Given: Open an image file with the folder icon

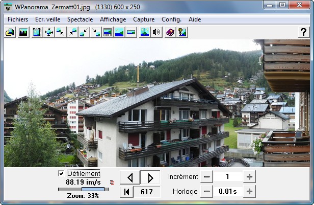Looking at the screenshot, I should 10,32.
